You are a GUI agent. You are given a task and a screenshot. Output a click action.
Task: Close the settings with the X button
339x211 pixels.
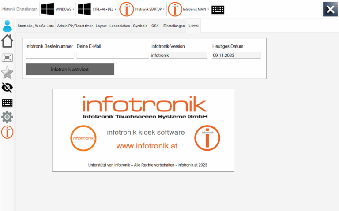click(330, 9)
